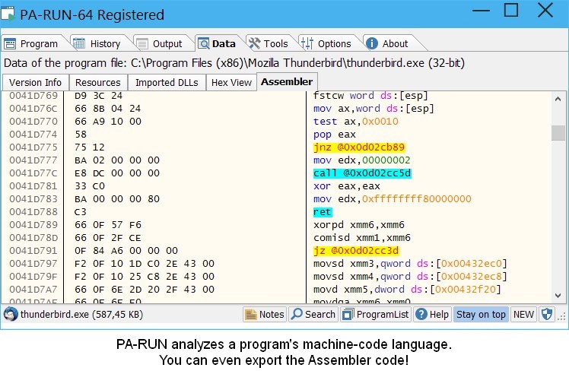The width and height of the screenshot is (569, 374).
Task: Toggle Stay on top
Action: (481, 314)
